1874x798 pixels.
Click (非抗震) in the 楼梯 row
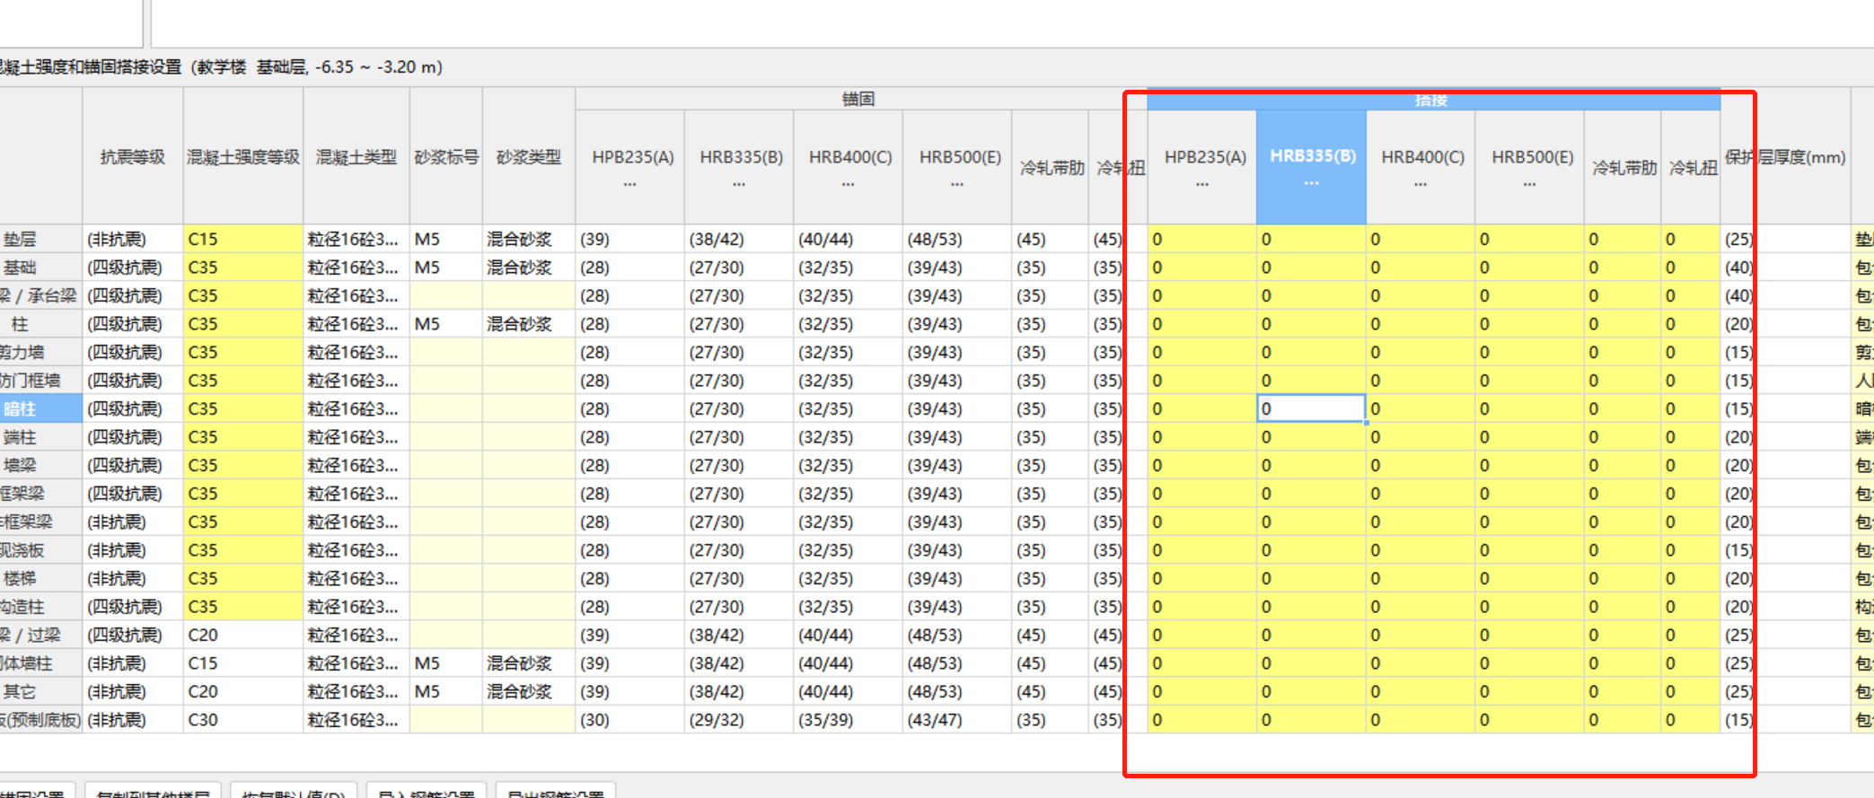tap(133, 578)
